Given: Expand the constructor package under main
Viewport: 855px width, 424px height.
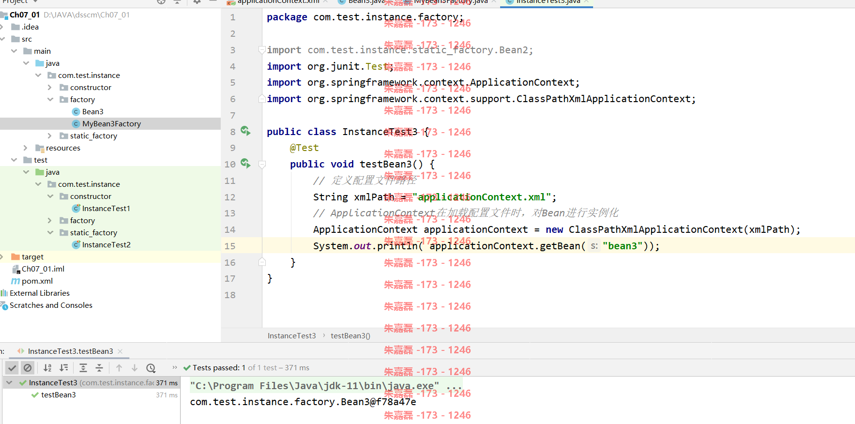Looking at the screenshot, I should point(50,87).
